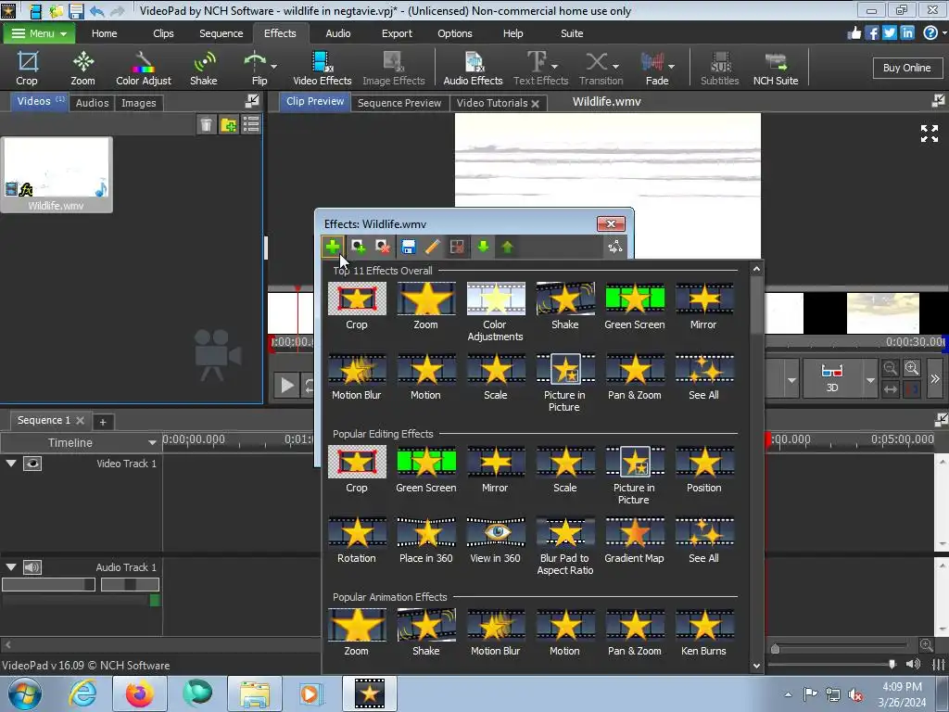Select the Crop tool in the ribbon
Image resolution: width=949 pixels, height=712 pixels.
[27, 68]
